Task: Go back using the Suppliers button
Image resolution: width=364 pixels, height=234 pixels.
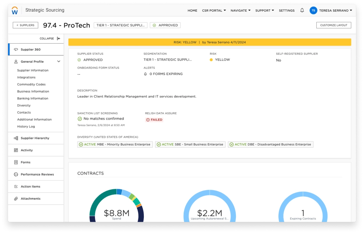Action: (25, 25)
